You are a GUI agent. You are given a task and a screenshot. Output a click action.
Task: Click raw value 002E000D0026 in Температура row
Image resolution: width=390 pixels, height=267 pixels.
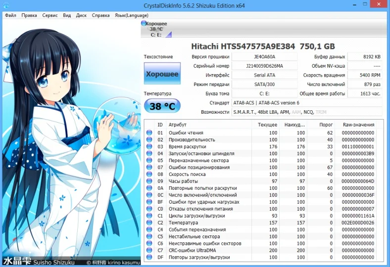coord(358,222)
